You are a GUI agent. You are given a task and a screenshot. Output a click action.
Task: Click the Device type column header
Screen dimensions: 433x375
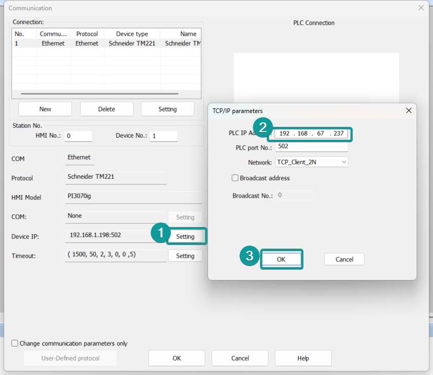pos(131,34)
